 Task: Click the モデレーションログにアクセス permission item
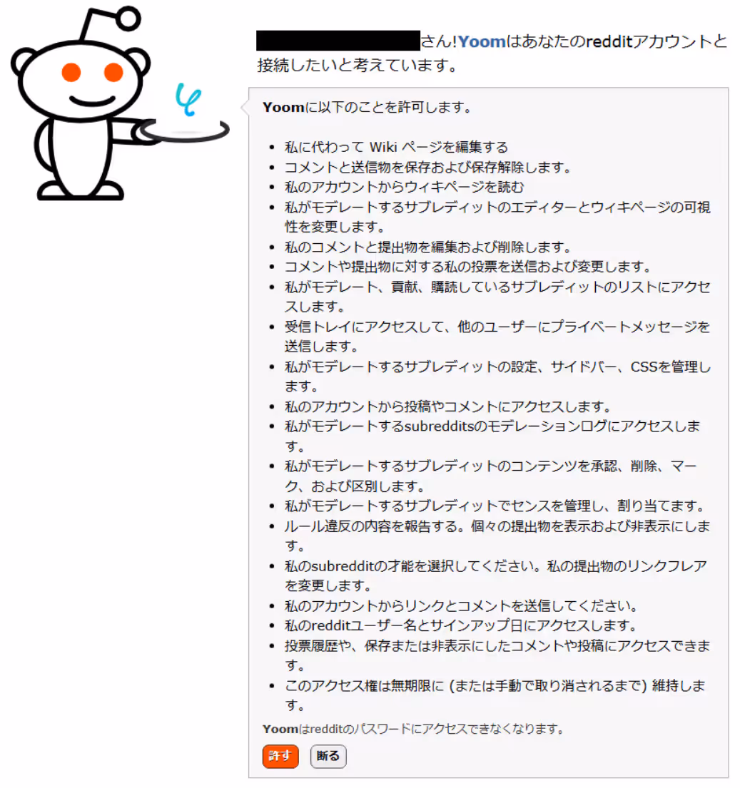[492, 436]
